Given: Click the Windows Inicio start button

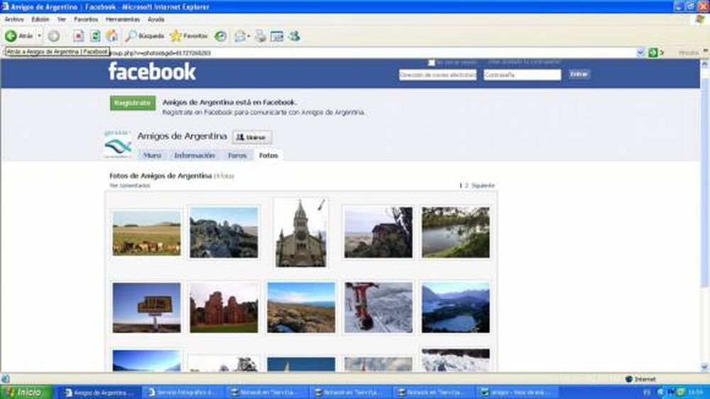Looking at the screenshot, I should click(25, 392).
